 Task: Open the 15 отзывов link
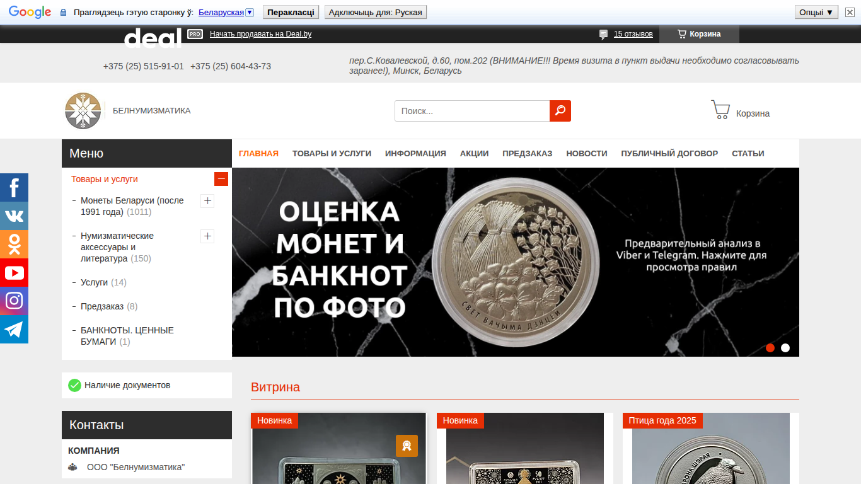(633, 34)
